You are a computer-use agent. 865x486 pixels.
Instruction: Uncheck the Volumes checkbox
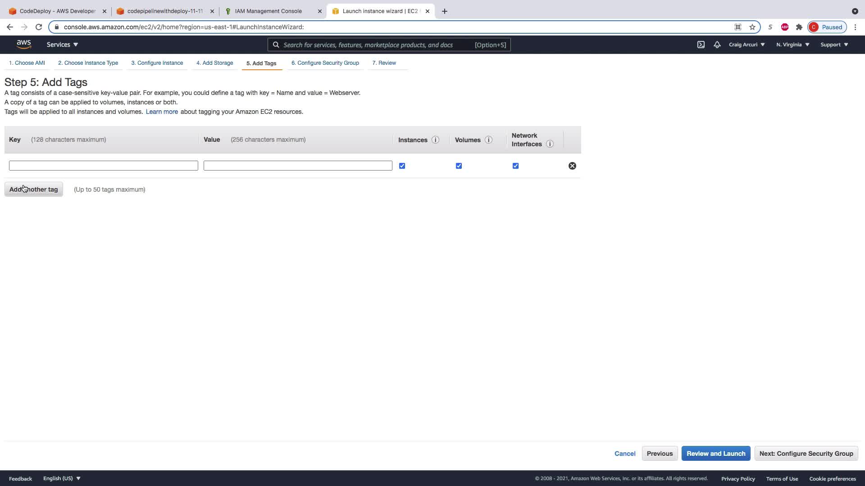(x=459, y=166)
